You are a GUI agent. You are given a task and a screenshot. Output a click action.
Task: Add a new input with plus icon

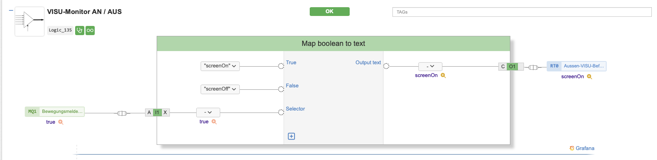(291, 136)
